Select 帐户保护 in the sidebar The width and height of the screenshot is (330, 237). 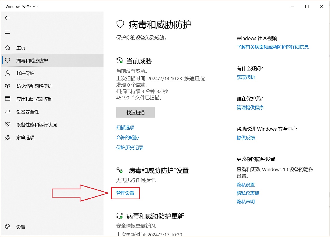25,74
